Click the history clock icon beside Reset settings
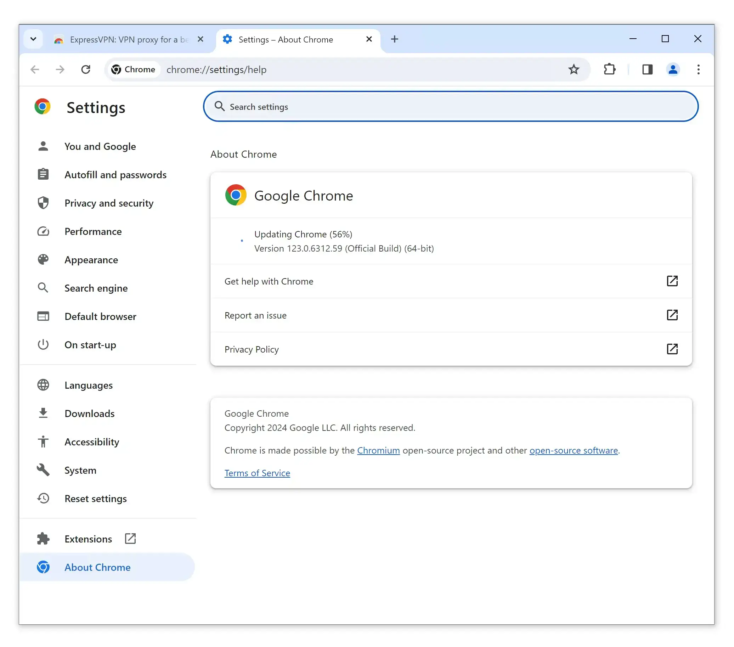734x647 pixels. click(43, 498)
